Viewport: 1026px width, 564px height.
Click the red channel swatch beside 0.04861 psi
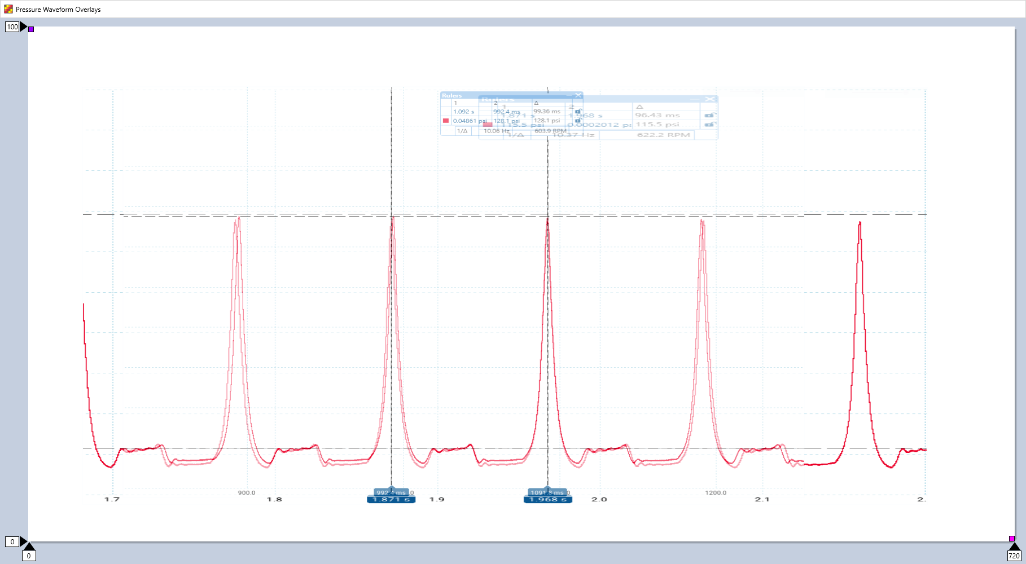(446, 121)
